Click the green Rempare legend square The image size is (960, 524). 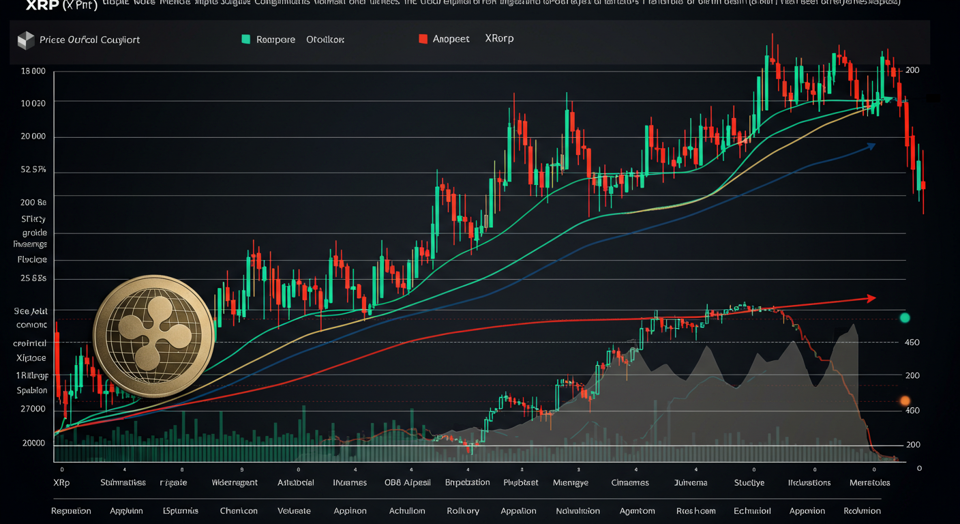246,39
